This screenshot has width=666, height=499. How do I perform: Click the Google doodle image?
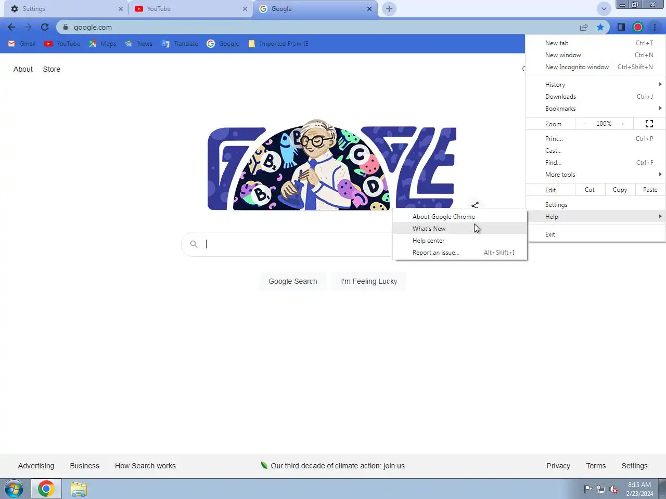pyautogui.click(x=332, y=165)
